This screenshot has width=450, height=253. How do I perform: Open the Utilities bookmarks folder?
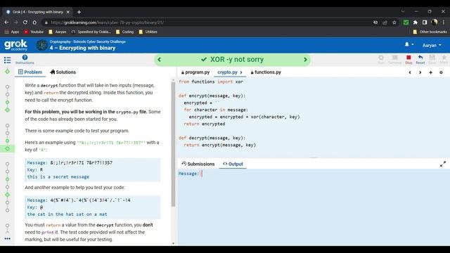[x=148, y=32]
